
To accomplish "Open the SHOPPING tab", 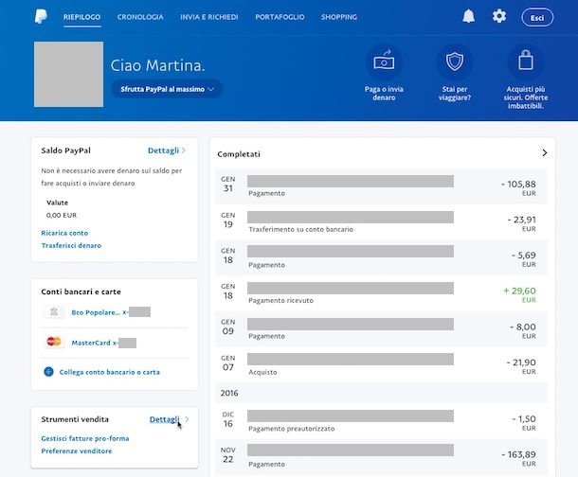I will pos(339,17).
